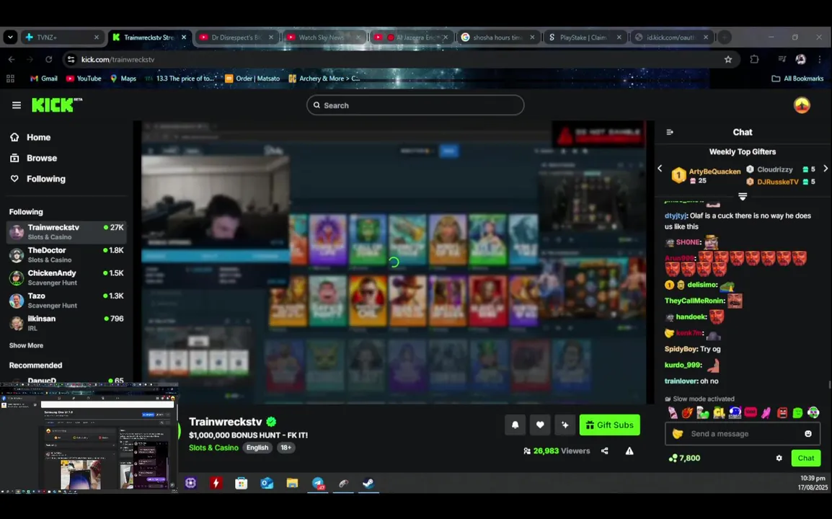The width and height of the screenshot is (832, 519).
Task: Focus the Send a message chat input
Action: pyautogui.click(x=743, y=433)
